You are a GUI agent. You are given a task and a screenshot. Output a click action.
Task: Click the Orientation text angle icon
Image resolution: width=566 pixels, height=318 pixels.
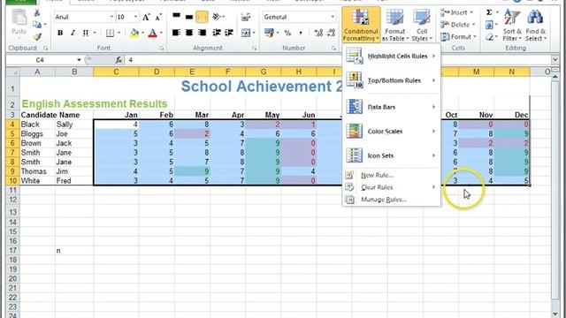tap(217, 17)
